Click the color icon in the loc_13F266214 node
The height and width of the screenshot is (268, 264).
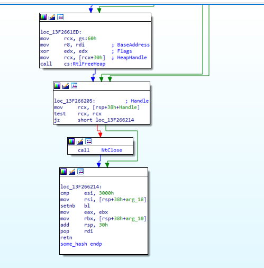(x=63, y=172)
